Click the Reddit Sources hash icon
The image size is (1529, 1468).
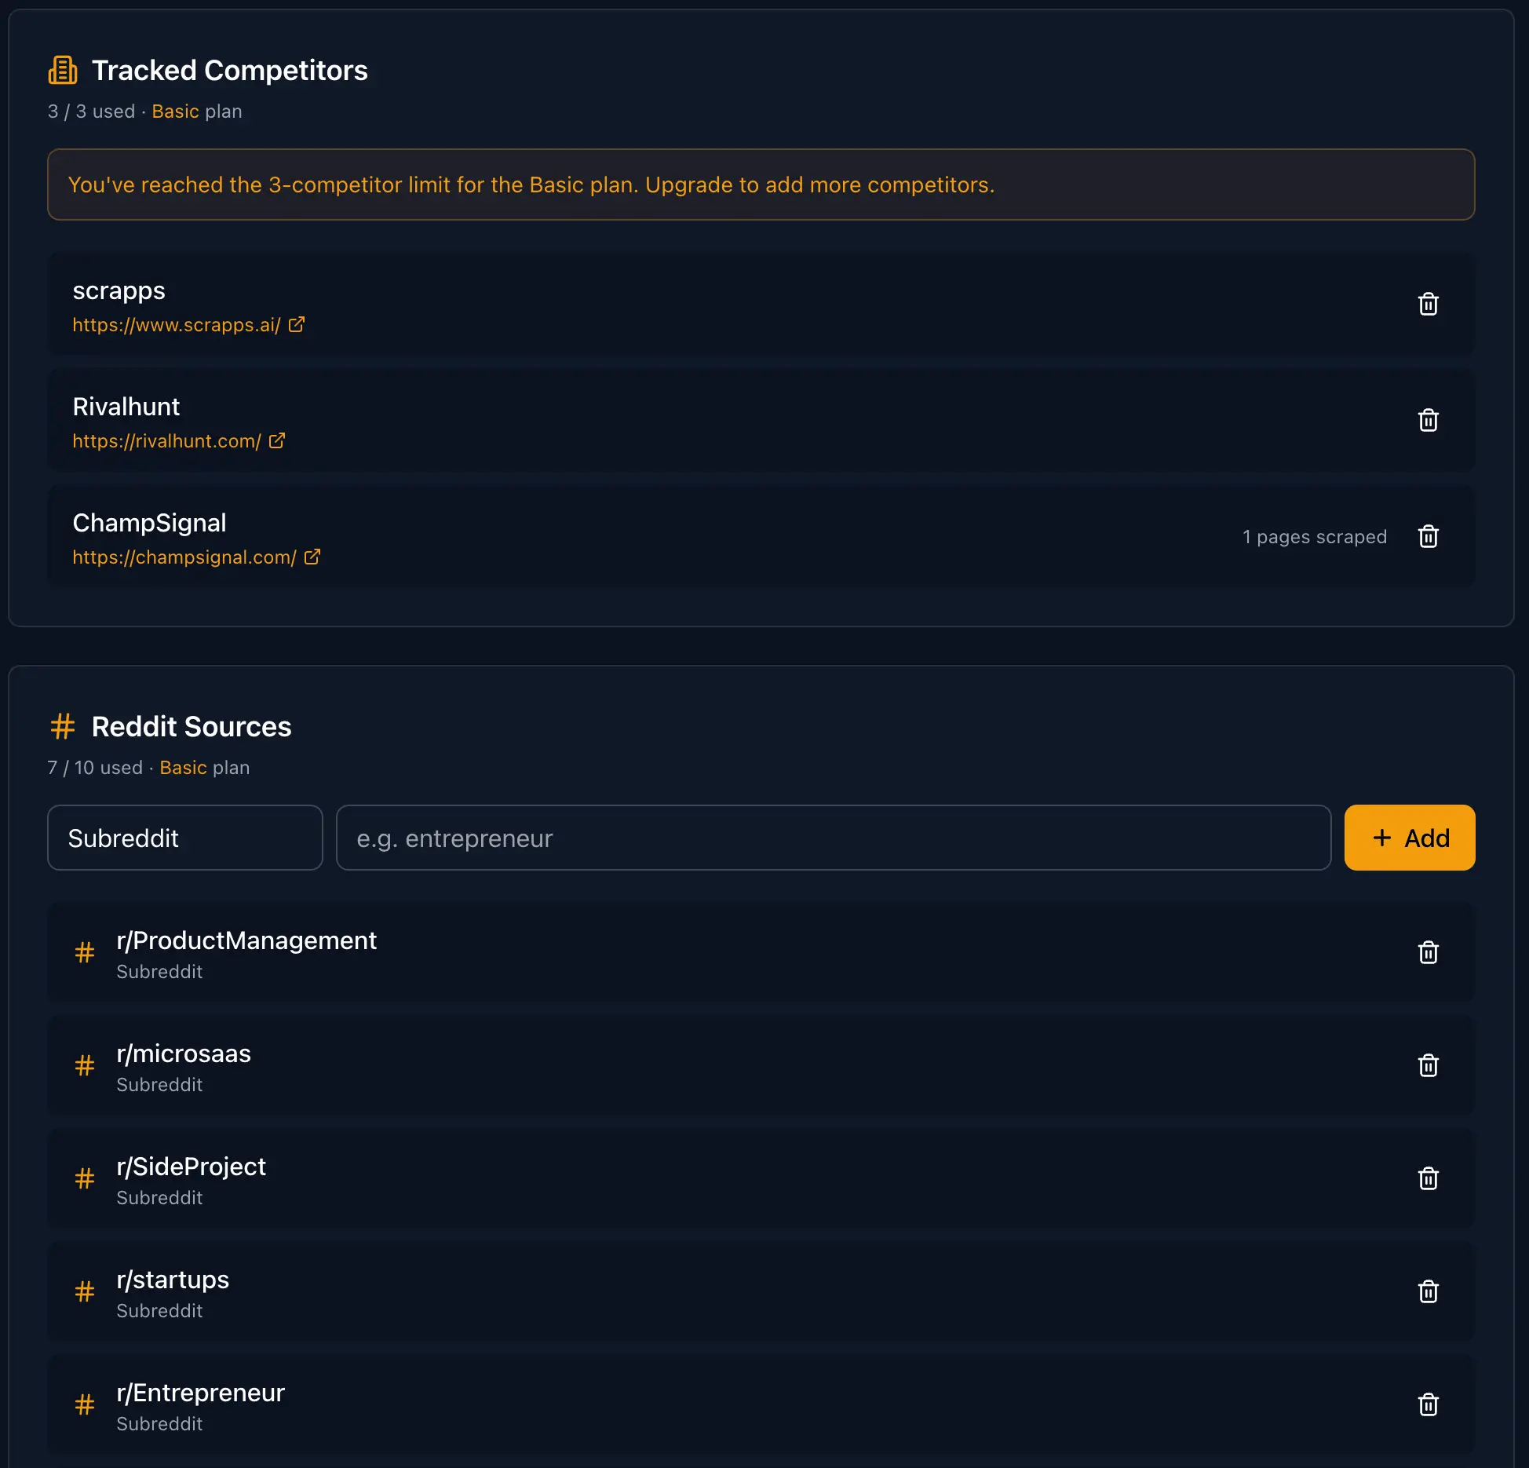pos(63,726)
